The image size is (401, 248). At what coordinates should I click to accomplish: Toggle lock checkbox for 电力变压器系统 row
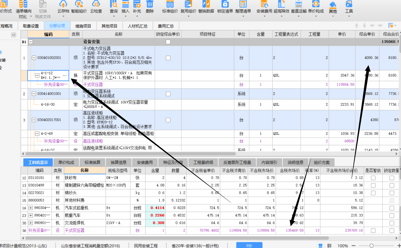pyautogui.click(x=168, y=94)
